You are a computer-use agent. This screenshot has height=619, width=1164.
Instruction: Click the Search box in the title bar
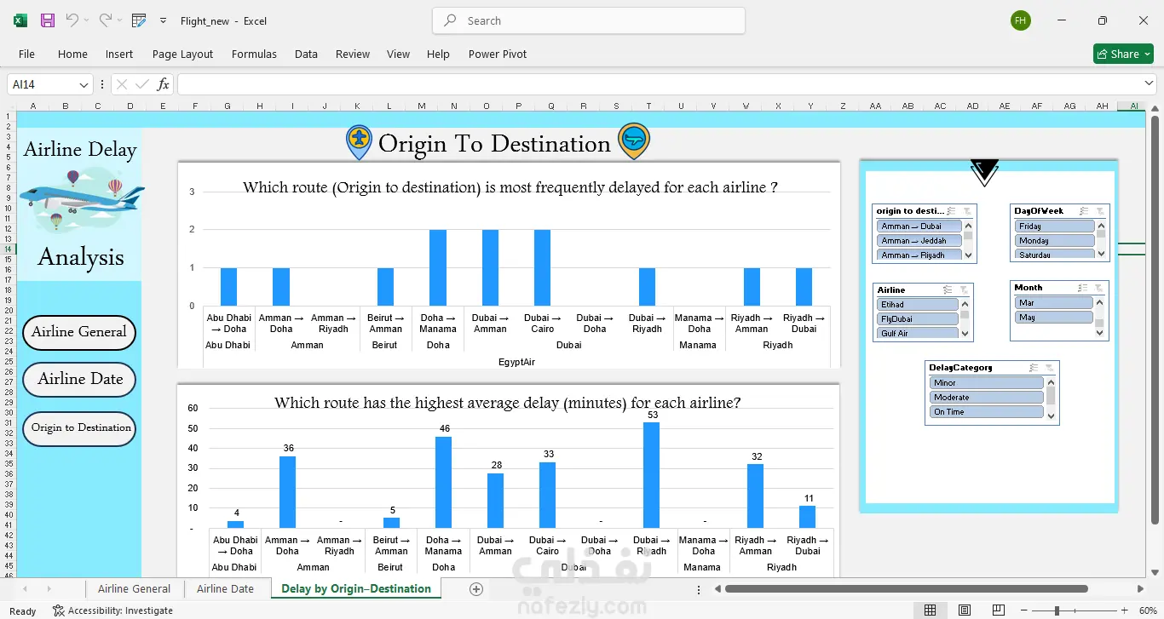(589, 20)
